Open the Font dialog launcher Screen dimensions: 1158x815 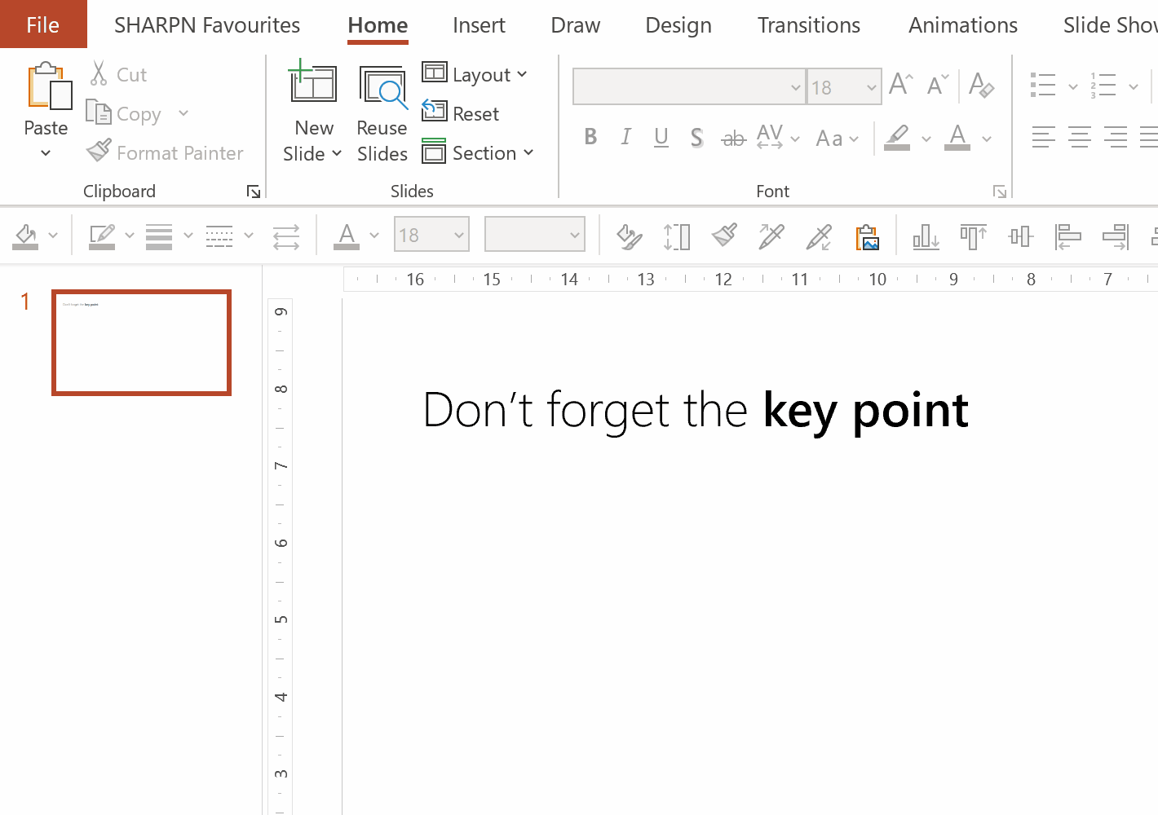click(x=999, y=191)
